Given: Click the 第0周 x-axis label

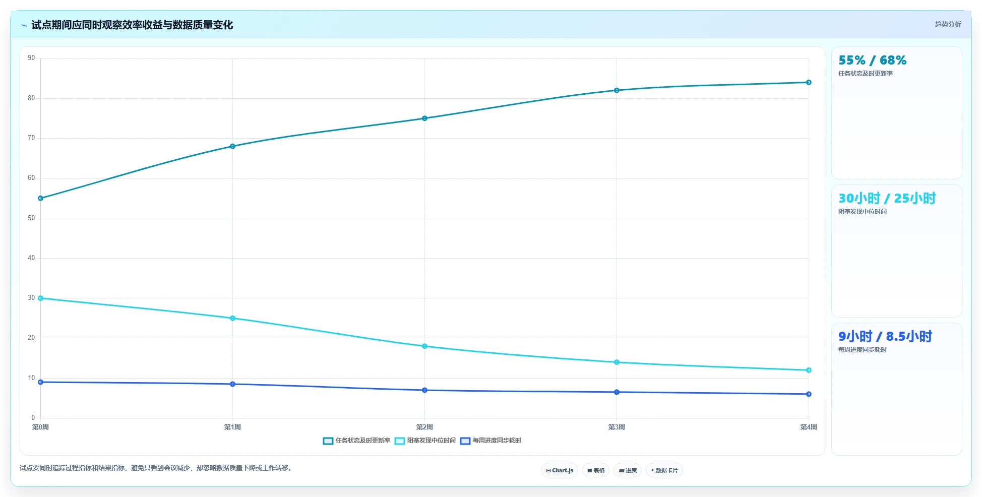Looking at the screenshot, I should click(41, 427).
